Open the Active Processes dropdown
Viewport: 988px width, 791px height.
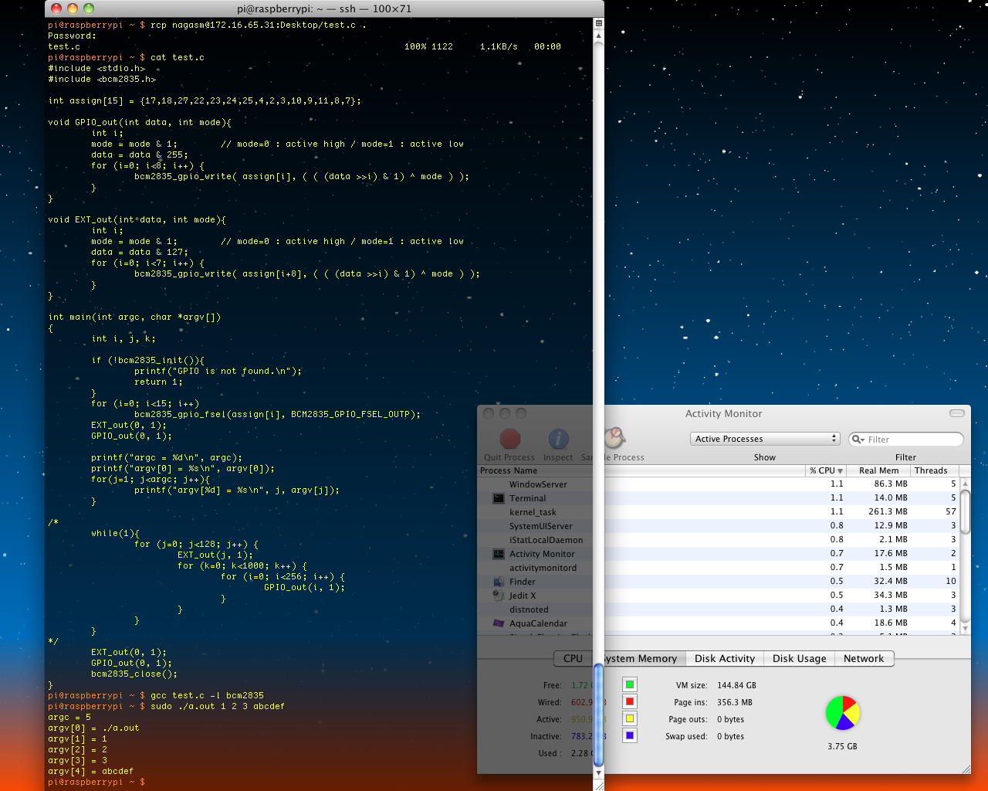[x=764, y=439]
